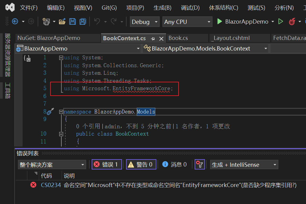
Task: Start without debugging using the outlined play icon
Action: (280, 21)
